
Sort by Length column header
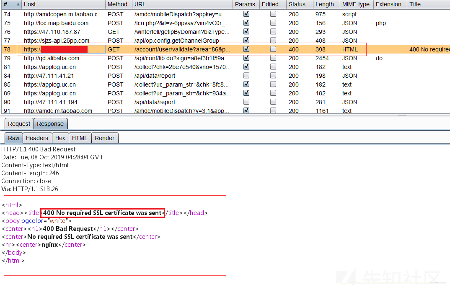pos(326,4)
